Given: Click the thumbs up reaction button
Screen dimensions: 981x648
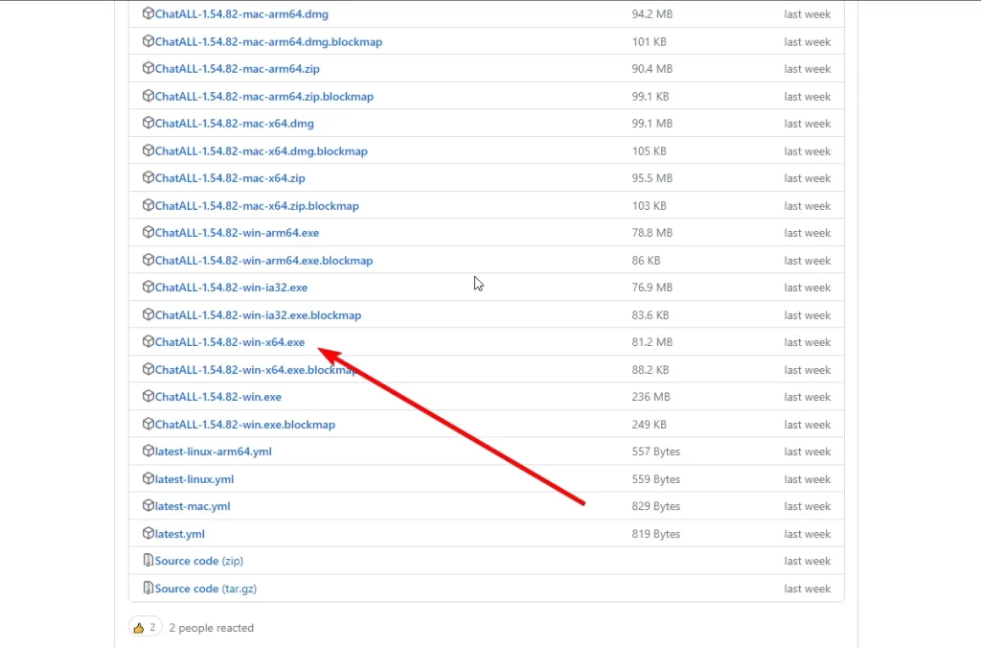Looking at the screenshot, I should (146, 627).
